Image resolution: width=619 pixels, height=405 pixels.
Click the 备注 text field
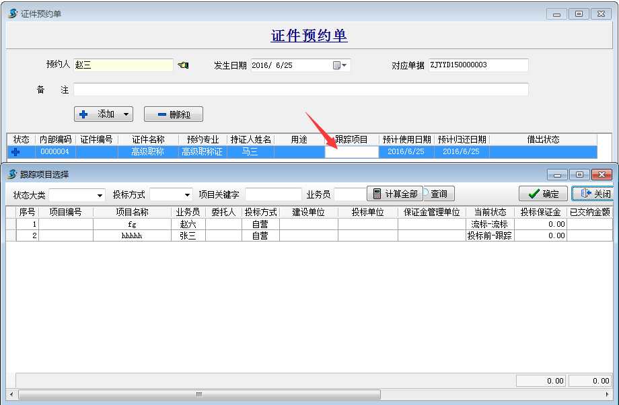pos(300,89)
